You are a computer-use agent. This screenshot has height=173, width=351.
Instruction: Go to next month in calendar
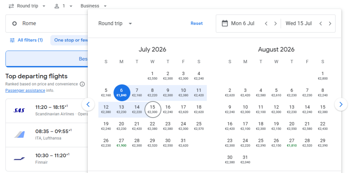341,104
